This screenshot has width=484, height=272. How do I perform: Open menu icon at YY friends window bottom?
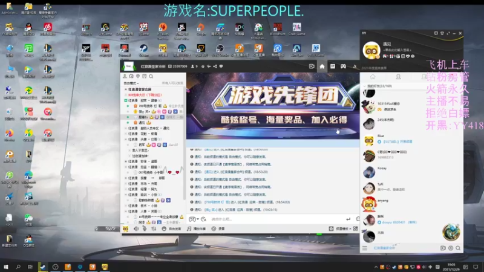click(x=365, y=248)
